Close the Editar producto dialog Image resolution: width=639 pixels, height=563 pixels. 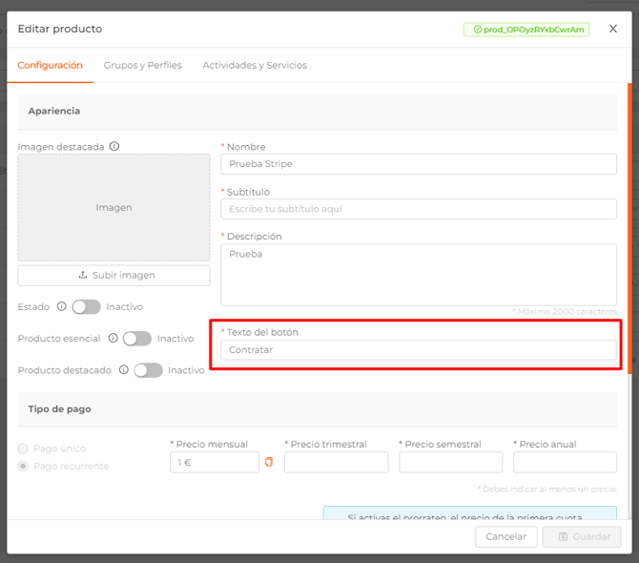[613, 30]
